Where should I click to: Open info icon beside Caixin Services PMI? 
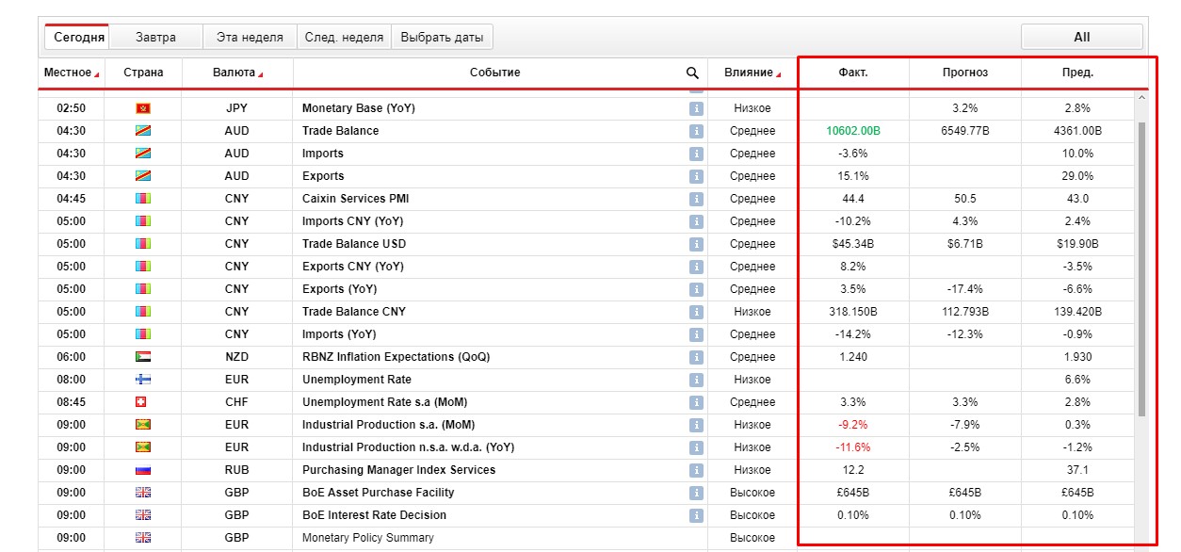point(696,199)
